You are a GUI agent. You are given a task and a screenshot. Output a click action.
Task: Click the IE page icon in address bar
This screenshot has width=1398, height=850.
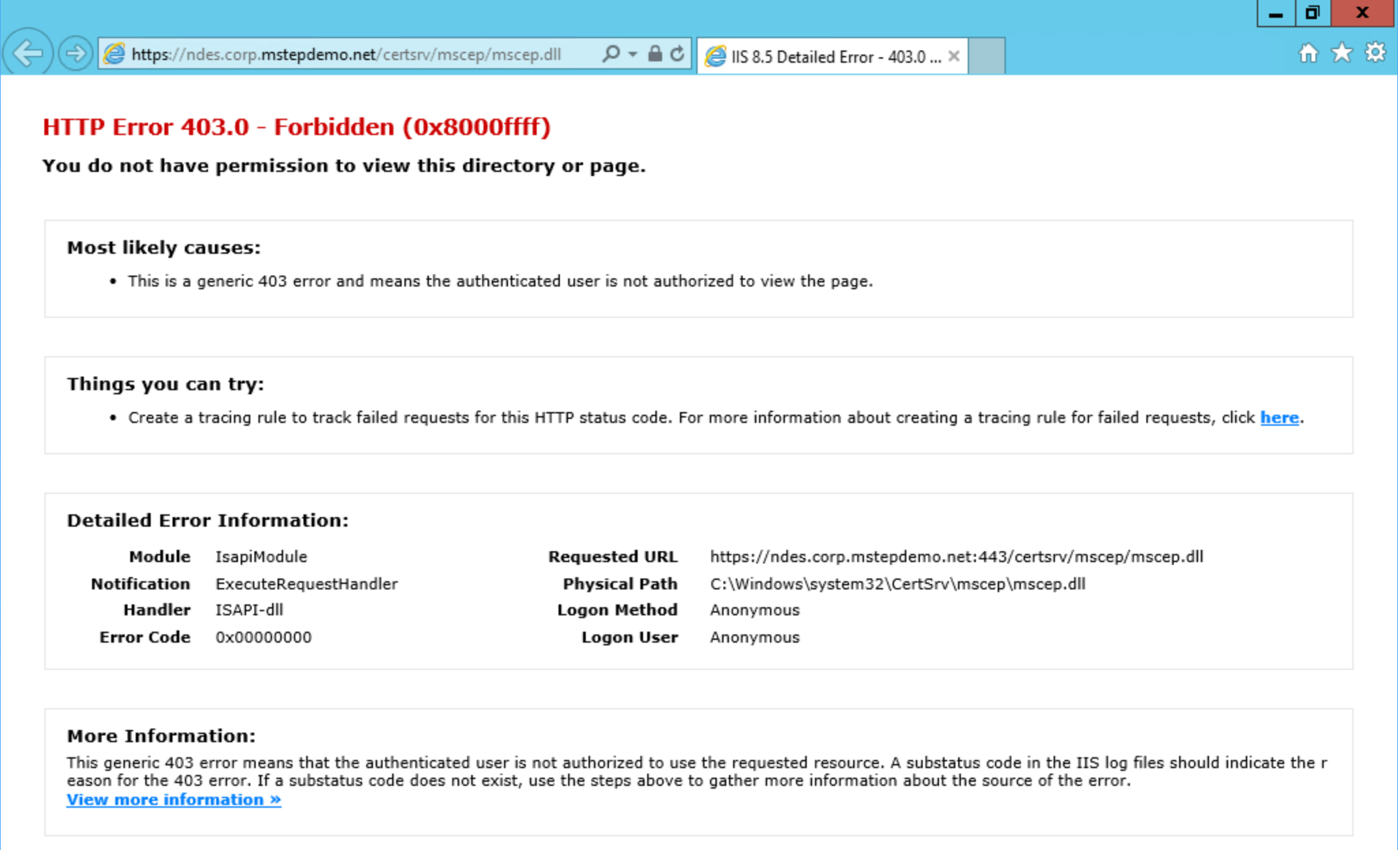(x=115, y=54)
